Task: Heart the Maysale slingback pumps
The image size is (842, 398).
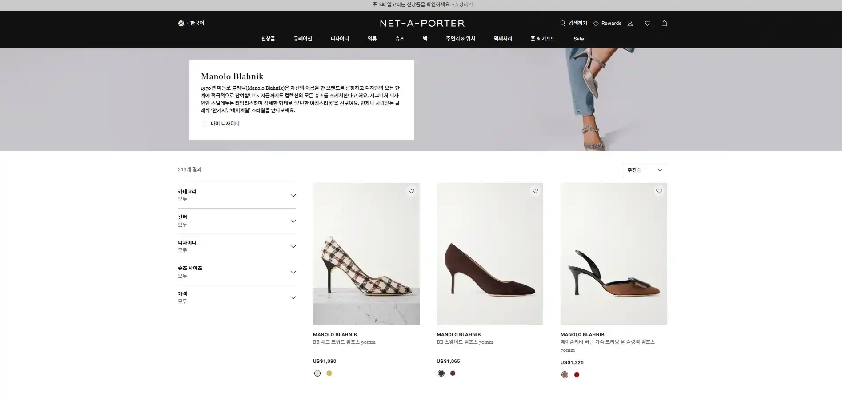Action: (x=659, y=191)
